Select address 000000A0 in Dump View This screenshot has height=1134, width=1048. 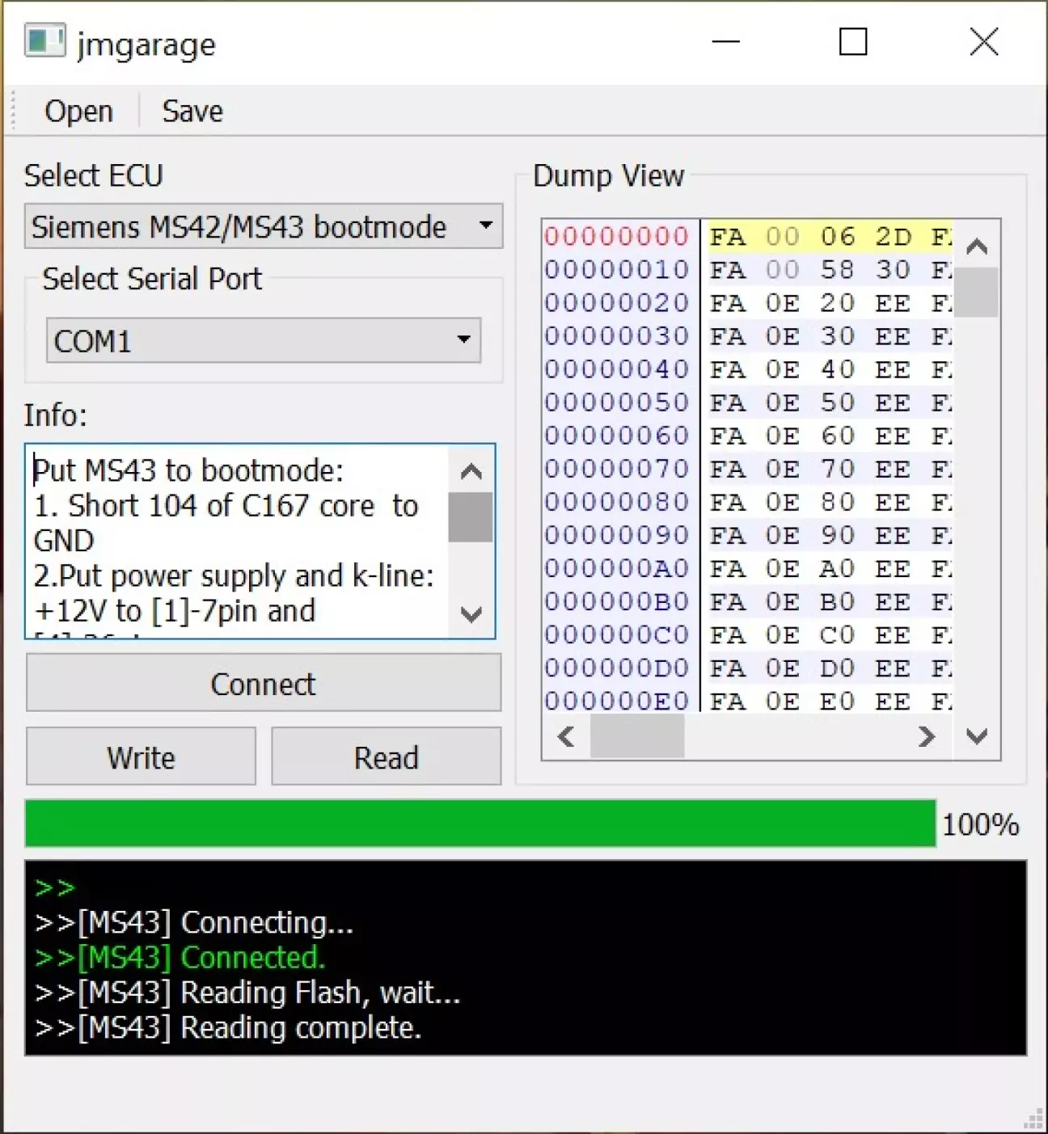point(616,568)
